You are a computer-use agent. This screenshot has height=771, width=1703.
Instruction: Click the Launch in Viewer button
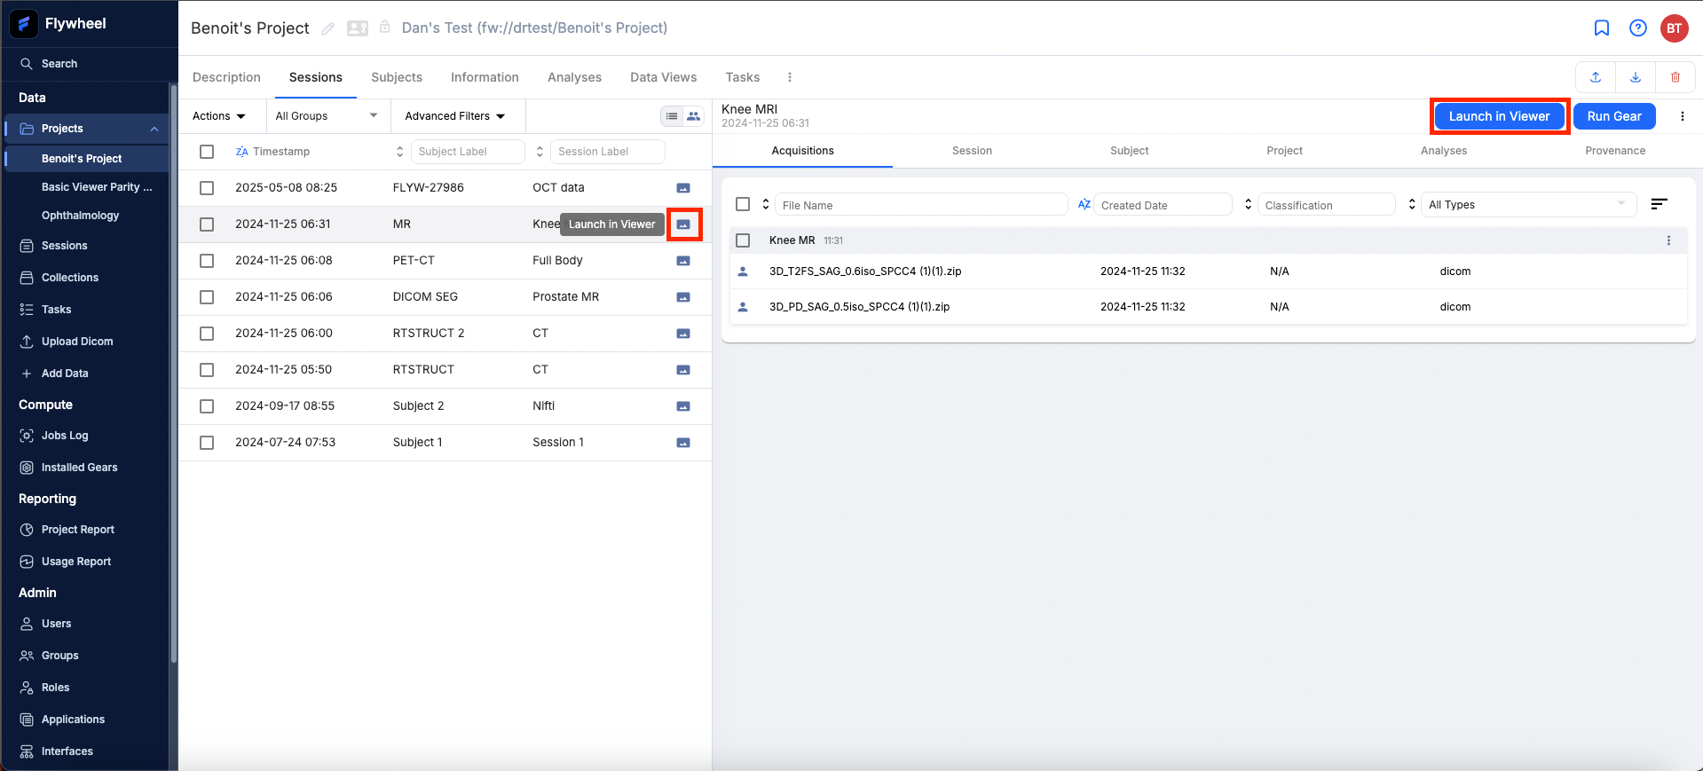(1500, 116)
